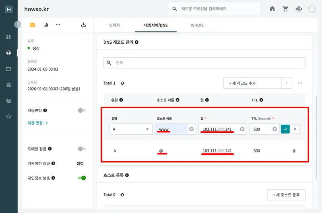This screenshot has height=213, width=322.
Task: Click the H logo in sidebar
Action: click(x=8, y=9)
